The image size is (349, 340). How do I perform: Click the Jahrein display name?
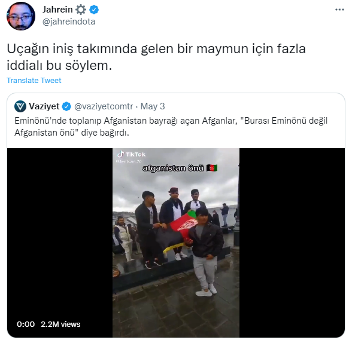[x=57, y=10]
